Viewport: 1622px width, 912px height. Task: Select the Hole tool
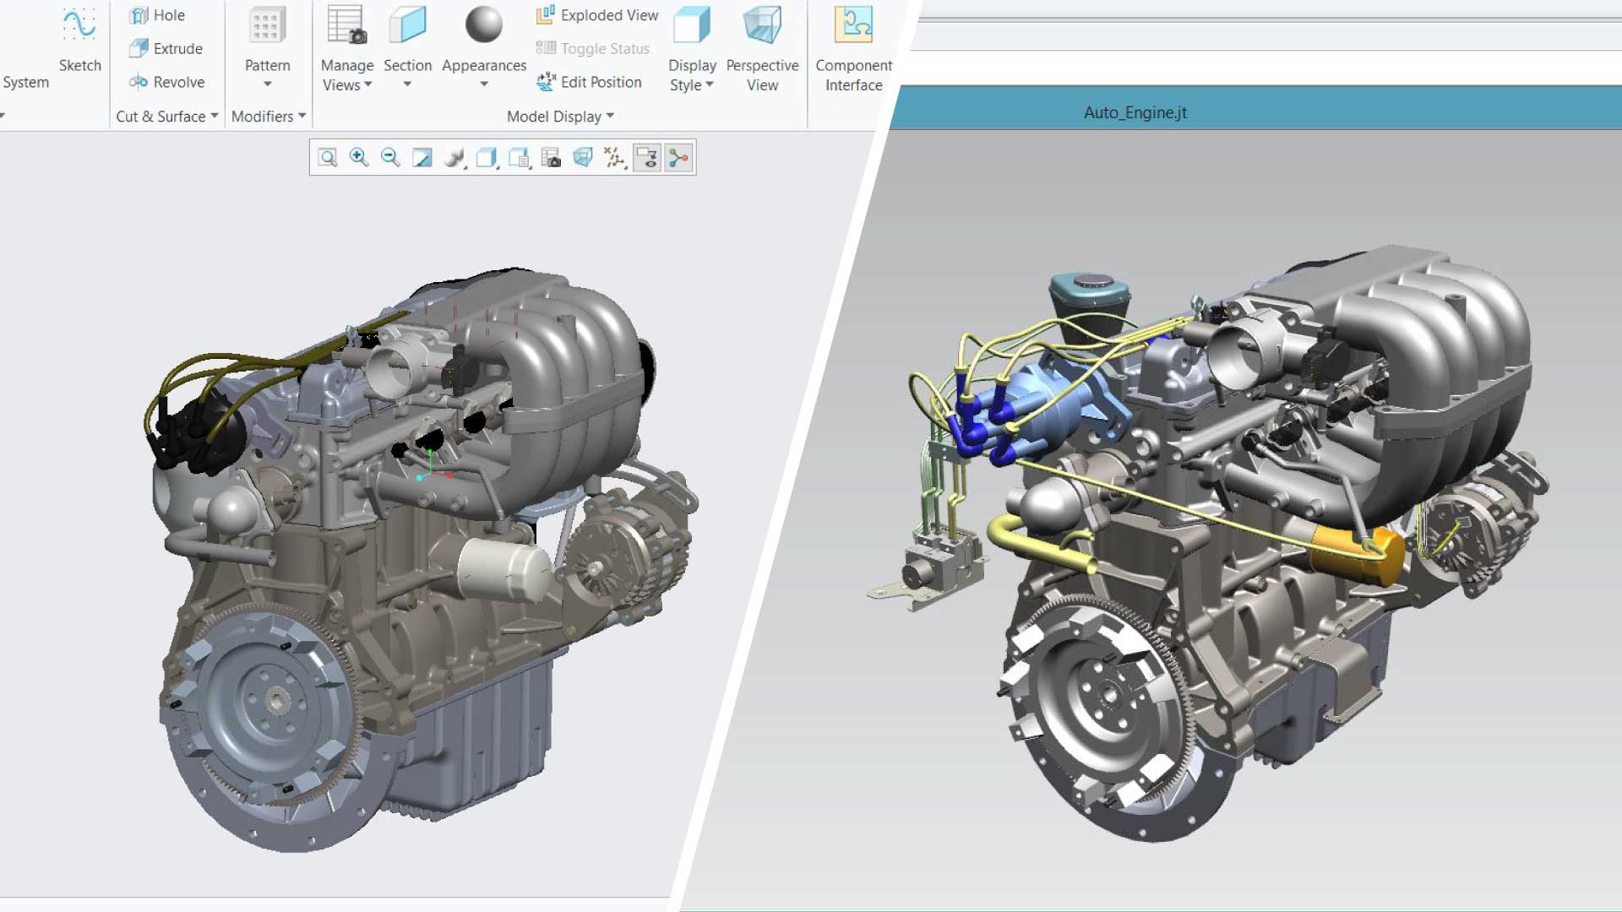(x=158, y=15)
